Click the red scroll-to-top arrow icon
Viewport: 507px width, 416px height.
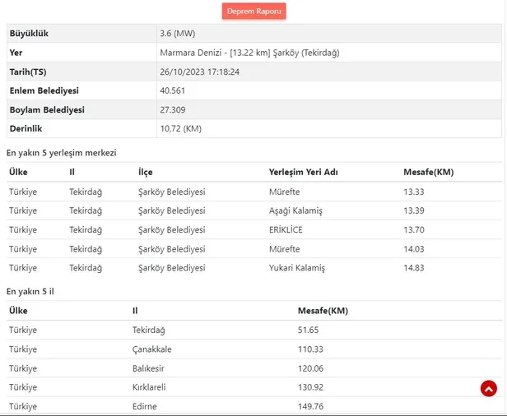[x=488, y=388]
